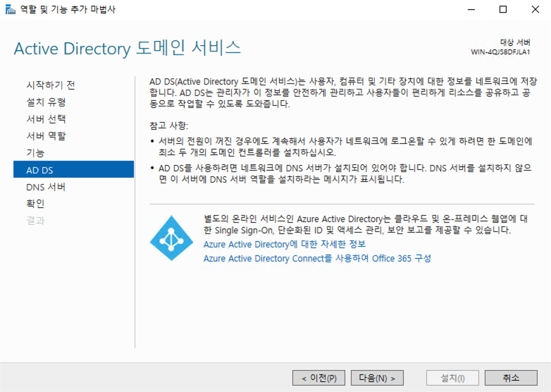Image resolution: width=551 pixels, height=392 pixels.
Task: Click the 참고 사항: label
Action: tap(168, 126)
